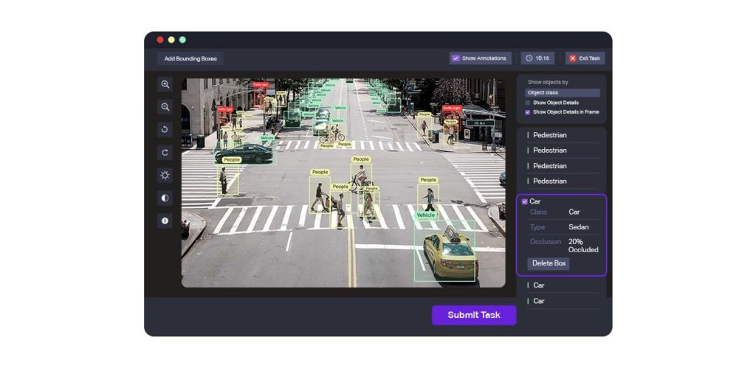Open the contrast half-circle tool
Screen dimensions: 756x368
pos(165,198)
